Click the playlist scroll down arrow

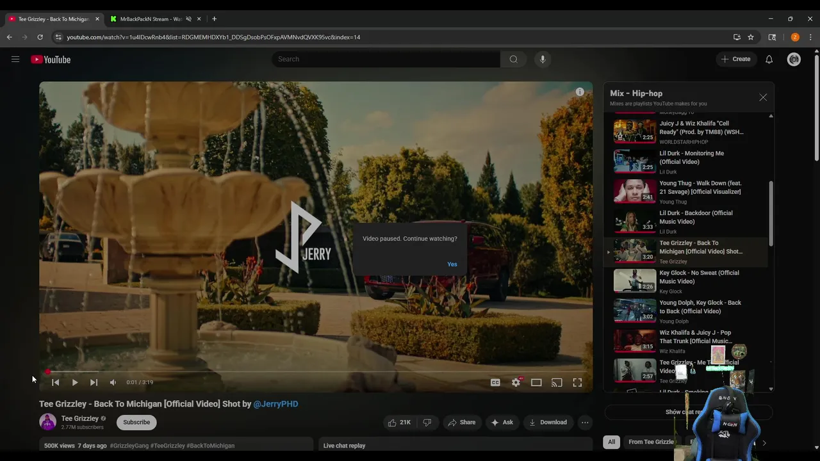point(771,389)
